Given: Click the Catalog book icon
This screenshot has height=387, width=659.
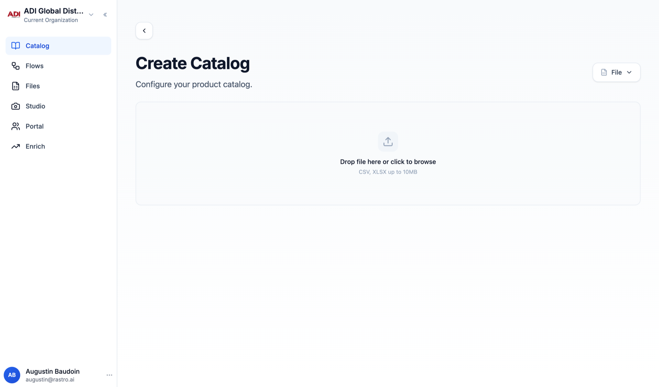Looking at the screenshot, I should 15,46.
